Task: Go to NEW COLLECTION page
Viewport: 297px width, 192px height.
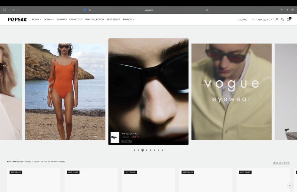Action: [x=94, y=20]
